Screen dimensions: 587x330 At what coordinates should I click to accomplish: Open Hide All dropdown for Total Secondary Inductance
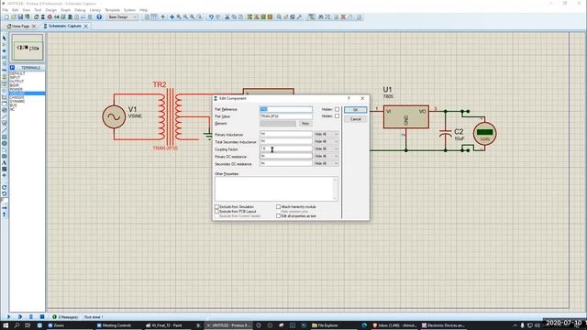click(327, 141)
